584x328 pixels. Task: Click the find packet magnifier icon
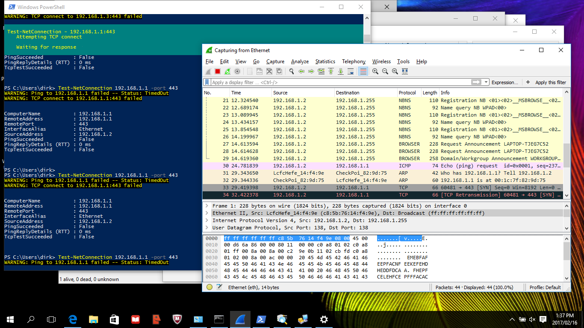292,72
